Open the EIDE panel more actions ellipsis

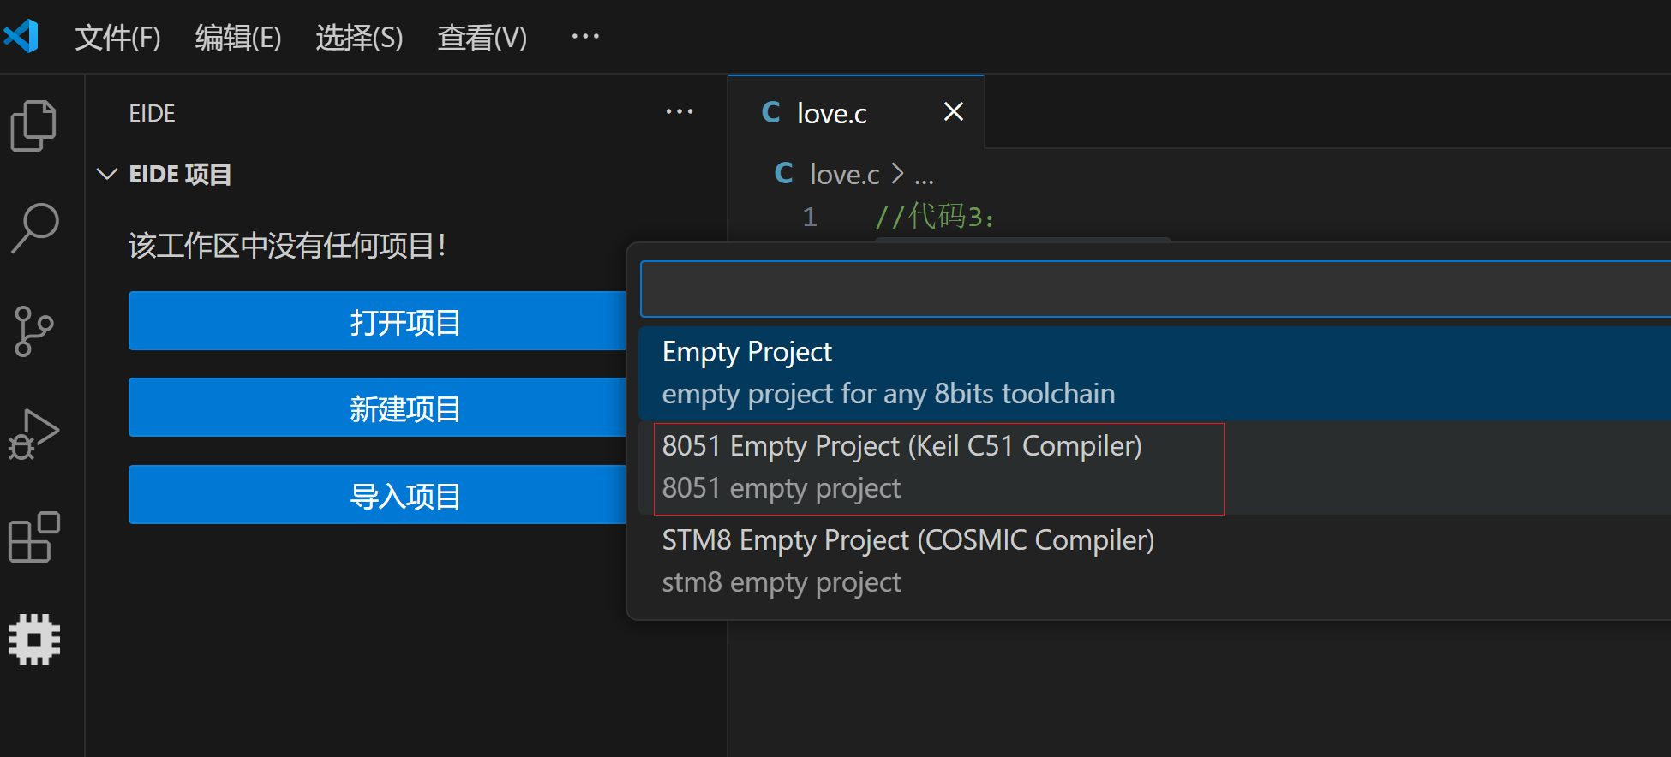680,112
